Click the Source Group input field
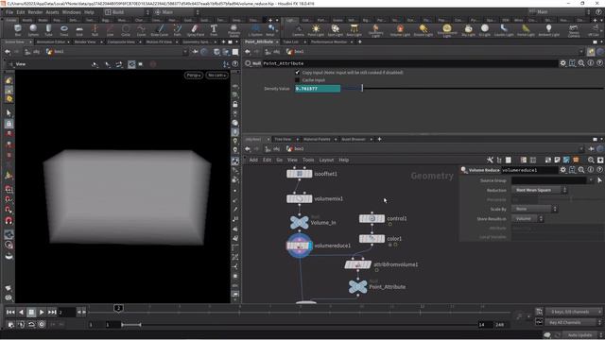The image size is (605, 340). pyautogui.click(x=549, y=180)
